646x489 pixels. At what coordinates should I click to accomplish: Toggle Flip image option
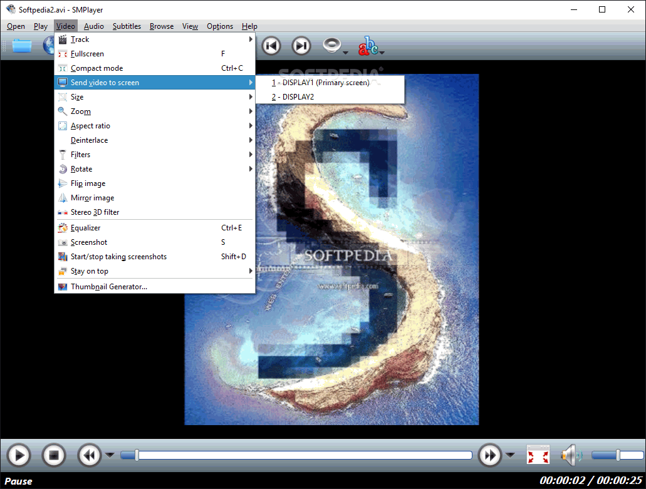click(x=155, y=183)
